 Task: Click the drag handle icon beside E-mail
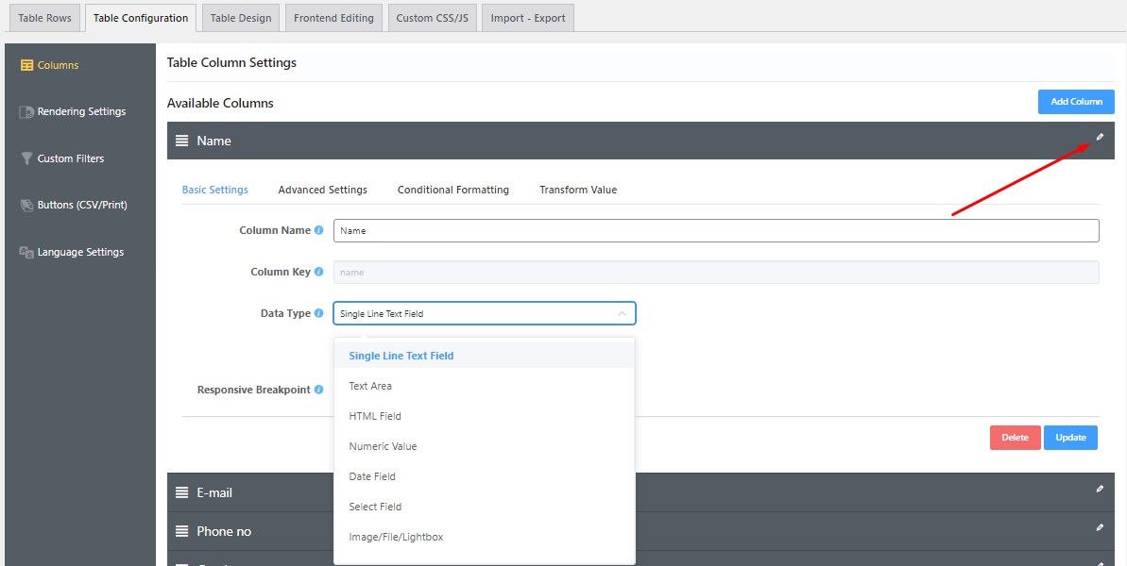(181, 492)
